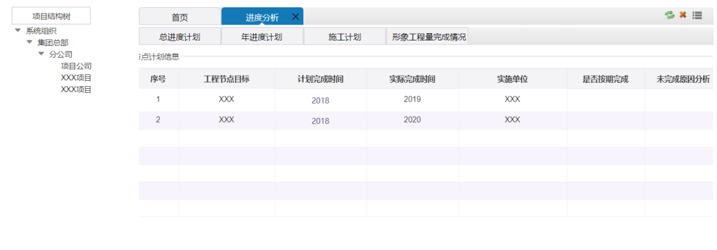Screen dimensions: 717x250
Task: Click the 实际完成时间 column header
Action: (x=412, y=79)
